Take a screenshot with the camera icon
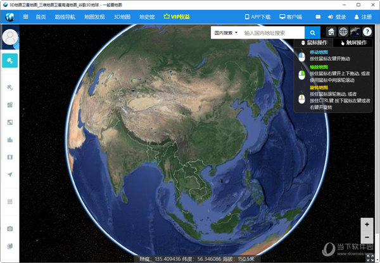 10,229
